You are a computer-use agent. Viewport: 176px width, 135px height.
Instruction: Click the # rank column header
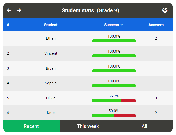(x=8, y=25)
